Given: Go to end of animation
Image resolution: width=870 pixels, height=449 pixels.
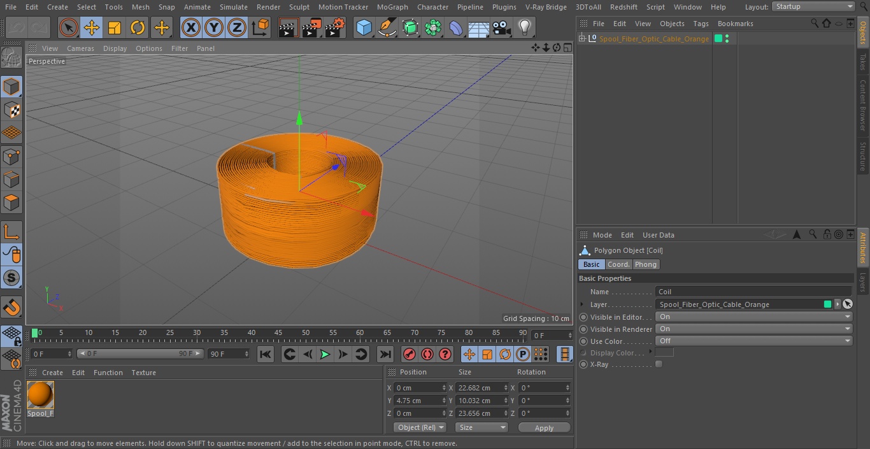Looking at the screenshot, I should 385,354.
